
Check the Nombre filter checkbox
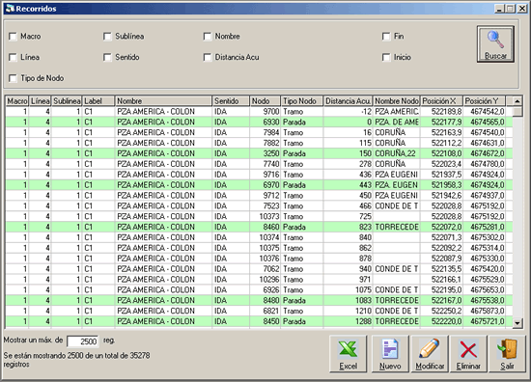click(x=208, y=37)
